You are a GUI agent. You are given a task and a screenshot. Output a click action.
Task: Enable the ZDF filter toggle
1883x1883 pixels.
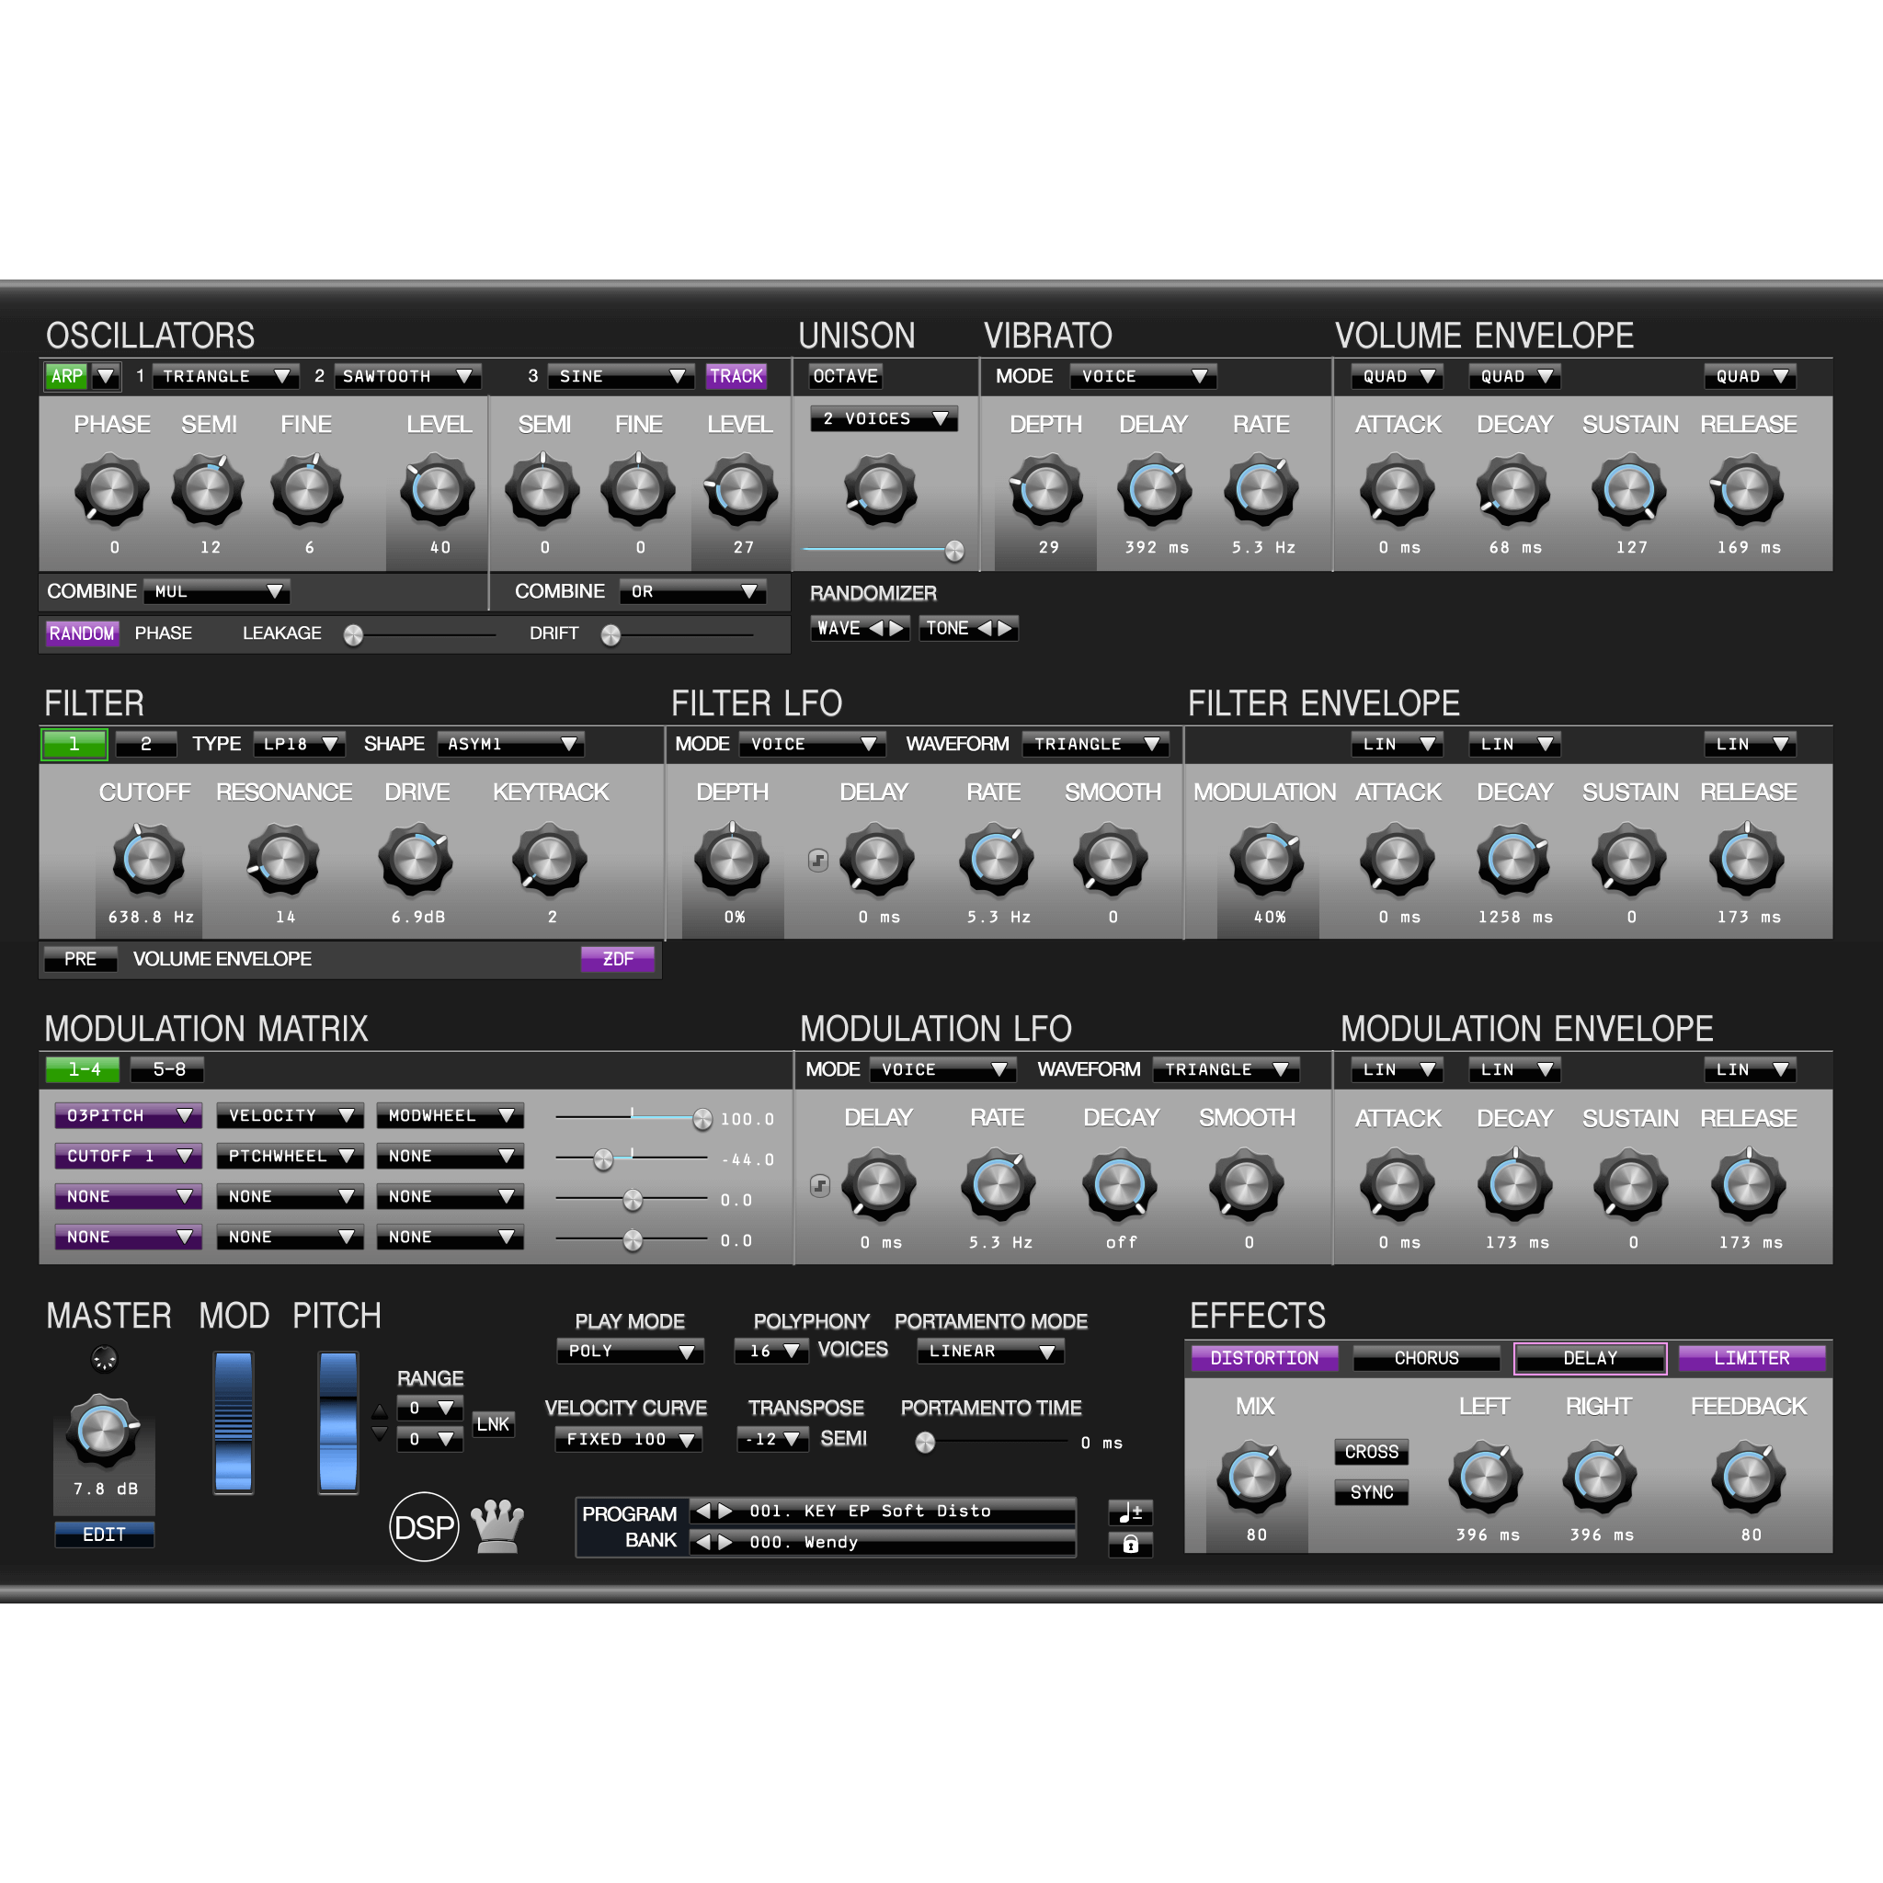[x=618, y=959]
